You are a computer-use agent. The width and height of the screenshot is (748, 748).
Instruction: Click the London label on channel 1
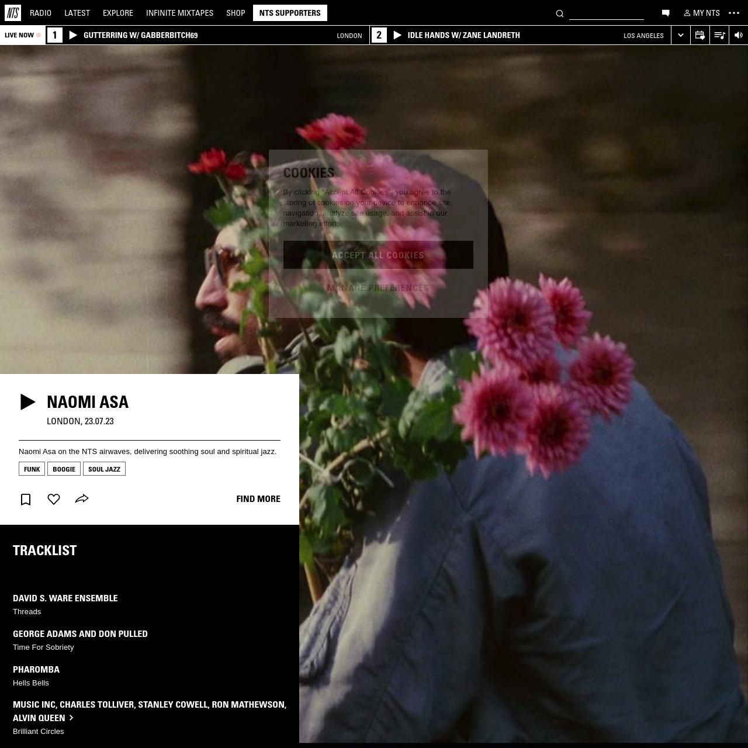click(x=349, y=36)
